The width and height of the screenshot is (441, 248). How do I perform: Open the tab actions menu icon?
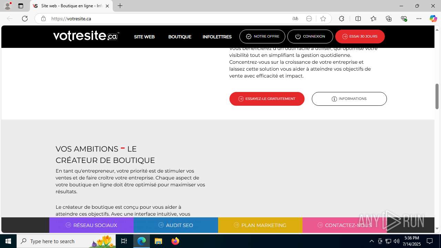pyautogui.click(x=21, y=6)
